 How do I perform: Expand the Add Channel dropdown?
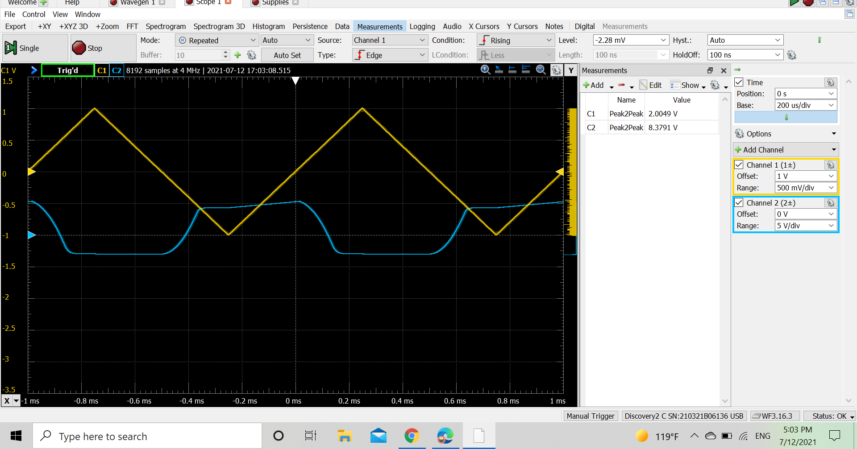tap(786, 150)
